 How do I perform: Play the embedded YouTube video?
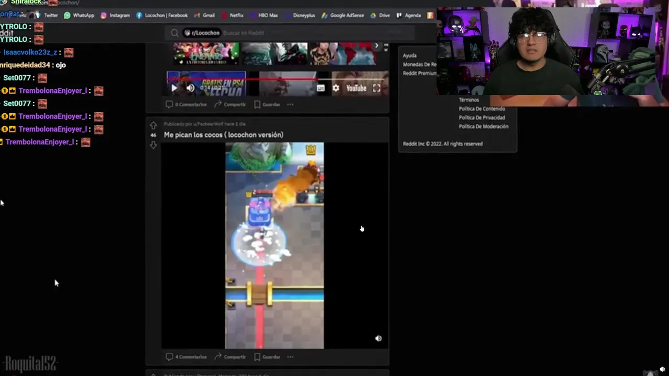(174, 88)
